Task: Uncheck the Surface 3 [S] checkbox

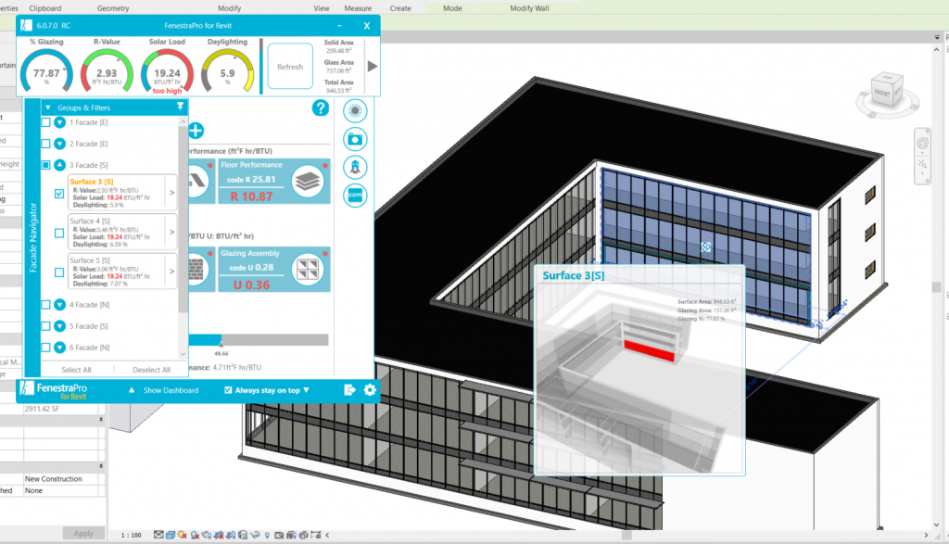Action: point(58,194)
